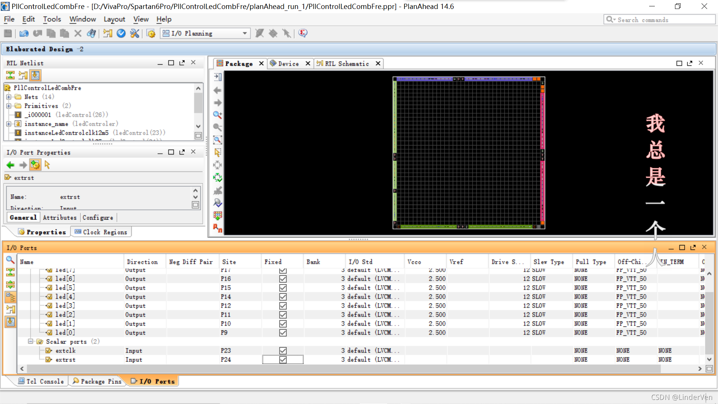
Task: Click the blue checkmark toolbar icon
Action: point(121,33)
